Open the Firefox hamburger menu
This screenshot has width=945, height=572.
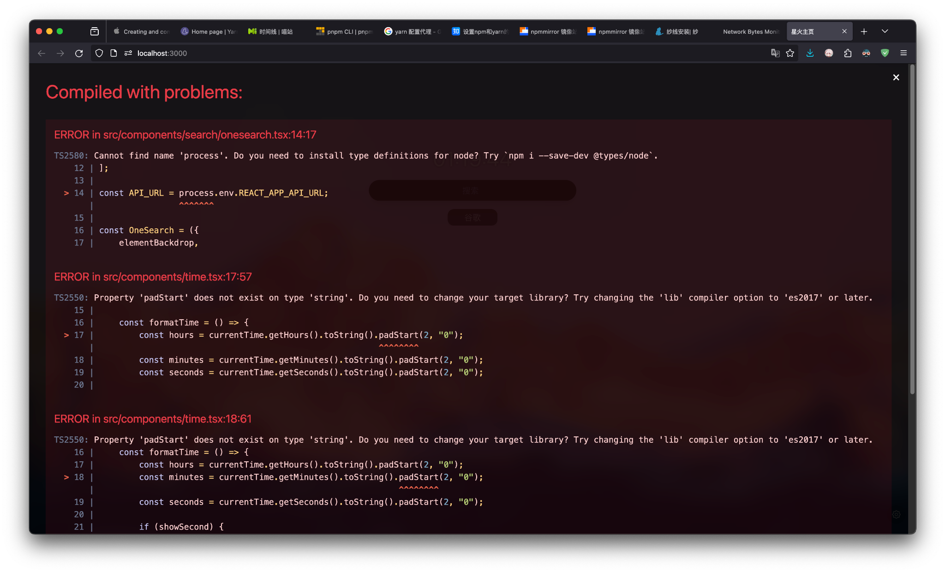pyautogui.click(x=903, y=53)
